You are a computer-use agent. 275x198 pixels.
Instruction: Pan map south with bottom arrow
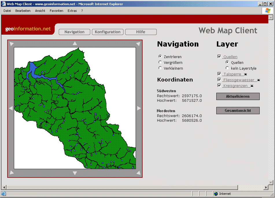pos(75,173)
